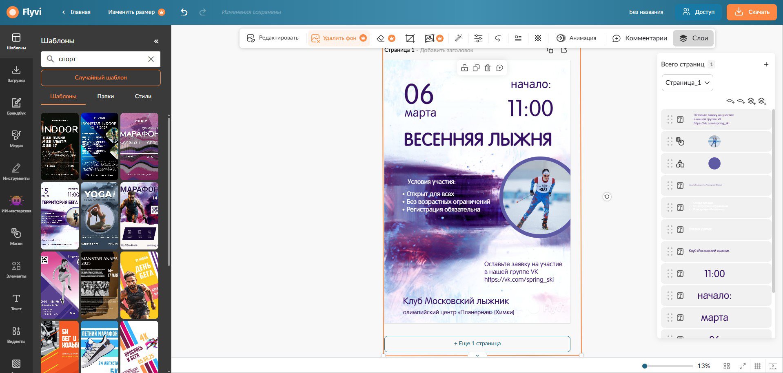Switch to the Папки tab
783x373 pixels.
[105, 97]
